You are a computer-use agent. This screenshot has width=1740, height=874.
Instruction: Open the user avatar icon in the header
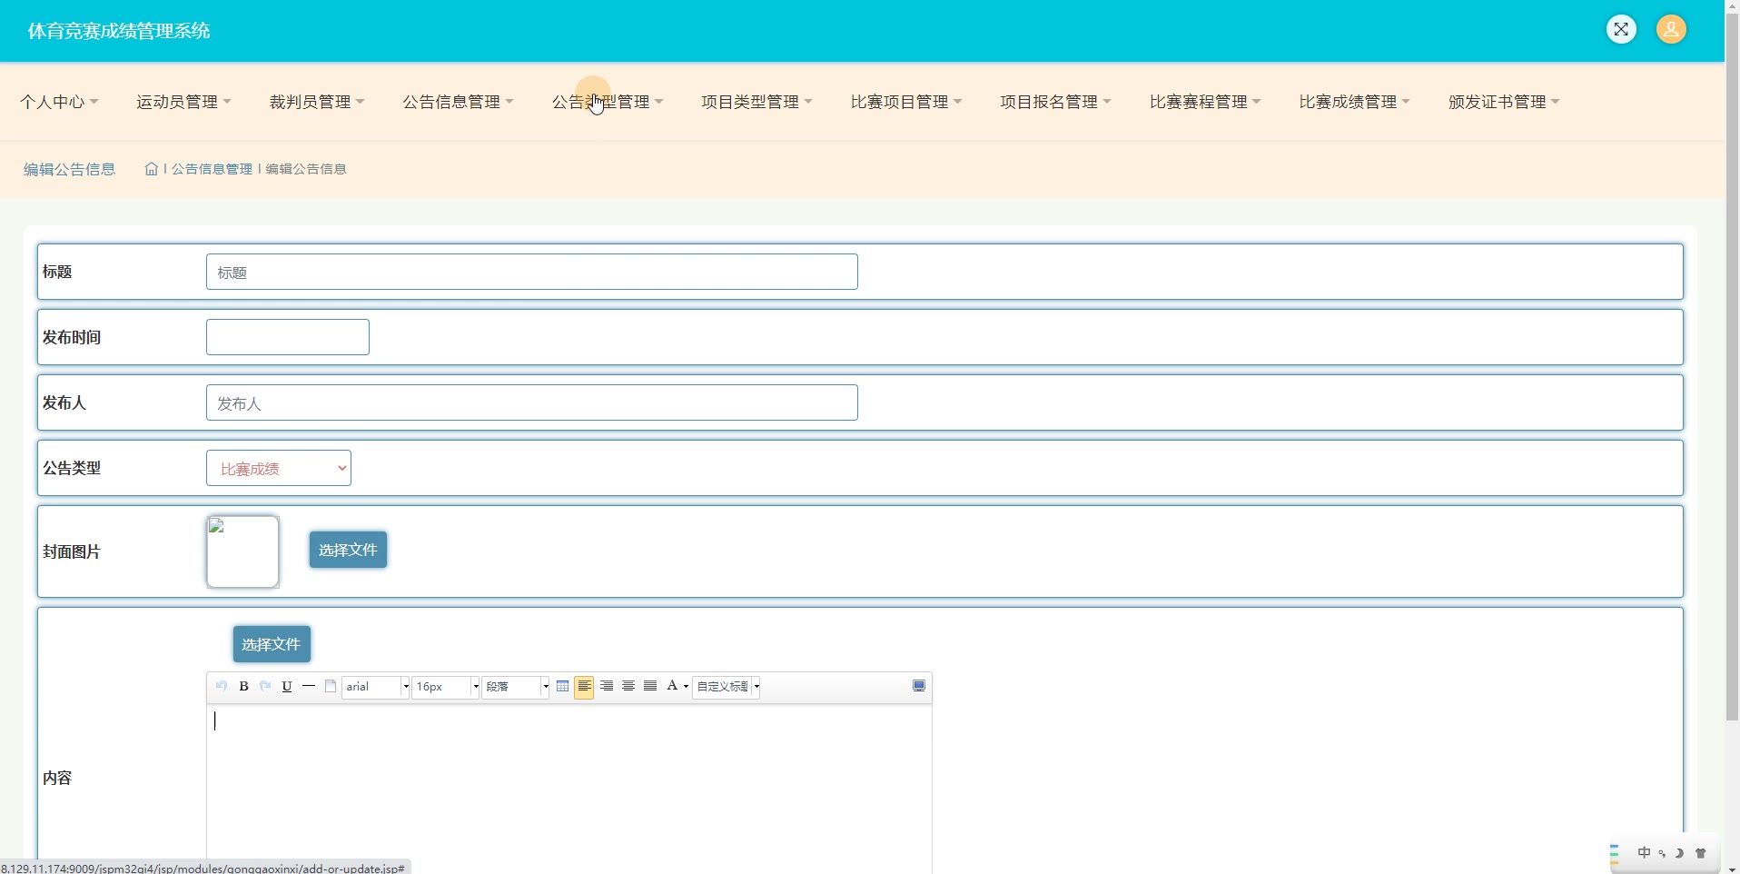1671,30
